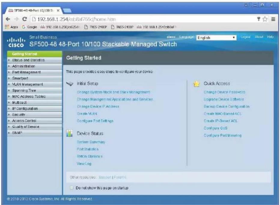The image size is (280, 205).
Task: Open Change System Mode and Stack Management
Action: (x=114, y=92)
